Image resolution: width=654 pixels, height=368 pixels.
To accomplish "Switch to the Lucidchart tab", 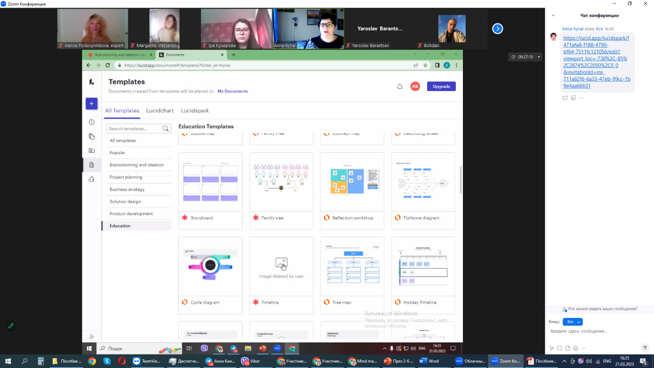I will [x=160, y=110].
